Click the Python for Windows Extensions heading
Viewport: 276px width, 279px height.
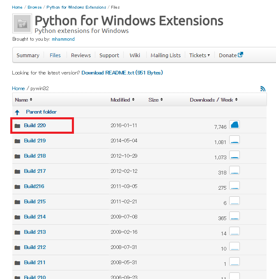tap(129, 21)
